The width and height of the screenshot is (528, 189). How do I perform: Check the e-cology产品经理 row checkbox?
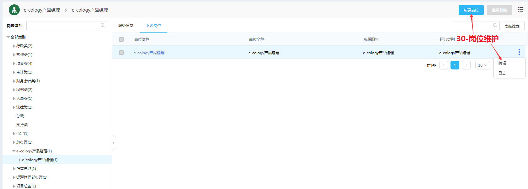tap(121, 53)
